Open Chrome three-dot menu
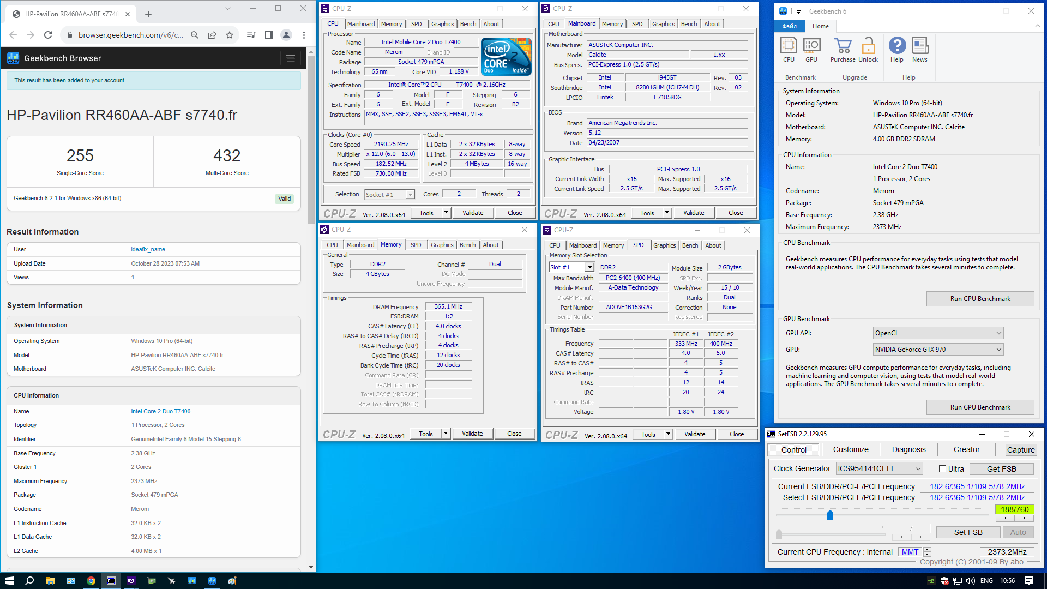Screen dimensions: 1047x589 [x=304, y=35]
